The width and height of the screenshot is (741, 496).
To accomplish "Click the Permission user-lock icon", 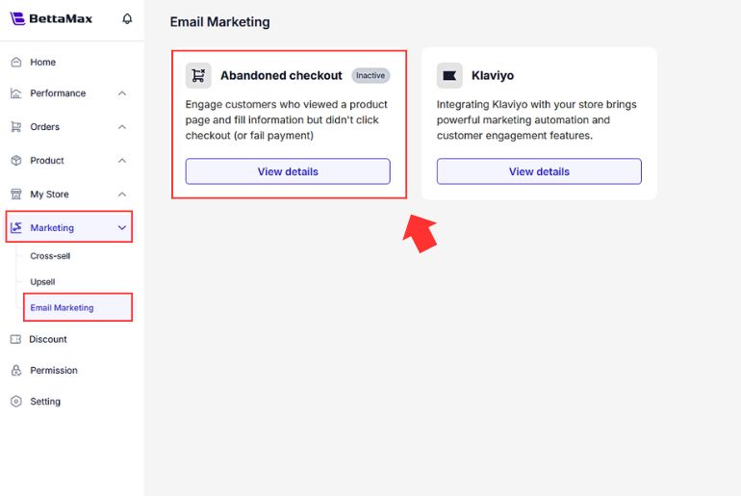I will pos(15,371).
